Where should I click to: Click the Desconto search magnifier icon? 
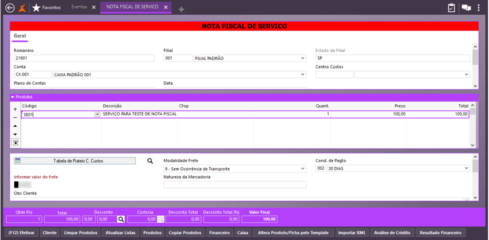coord(121,219)
